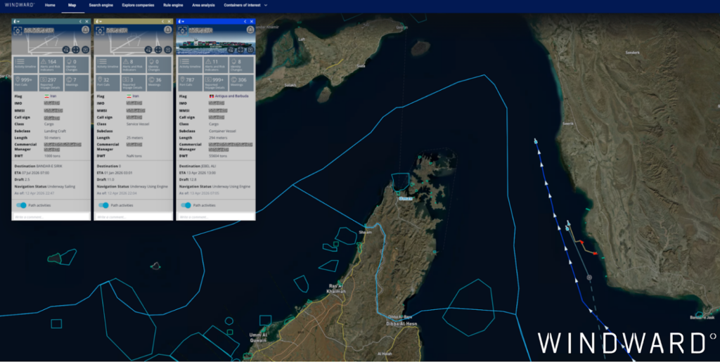The width and height of the screenshot is (720, 362).
Task: Open Port Calls tile showing 999+ on Landing Craft
Action: (25, 82)
